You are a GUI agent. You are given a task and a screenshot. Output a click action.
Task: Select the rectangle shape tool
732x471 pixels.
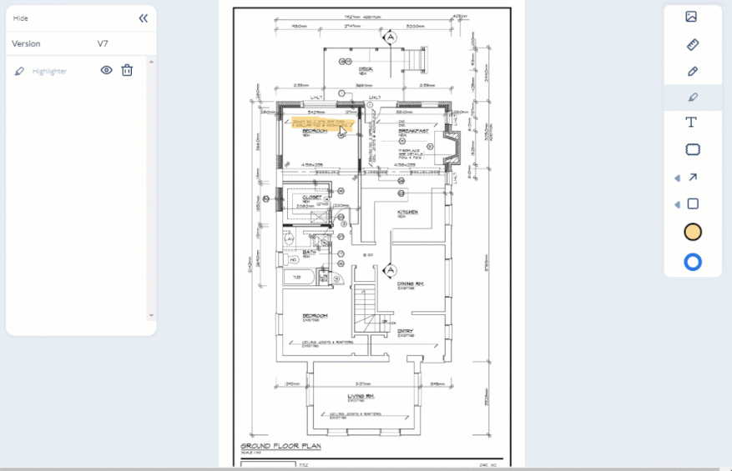693,203
